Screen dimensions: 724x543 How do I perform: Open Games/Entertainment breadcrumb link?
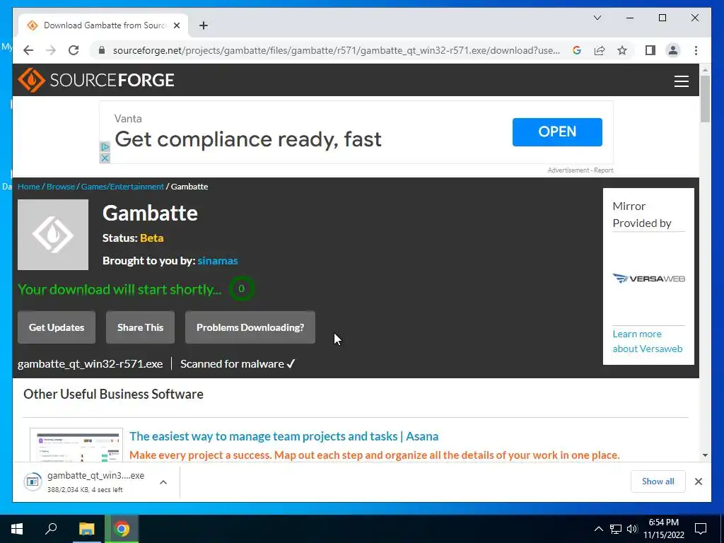tap(122, 187)
